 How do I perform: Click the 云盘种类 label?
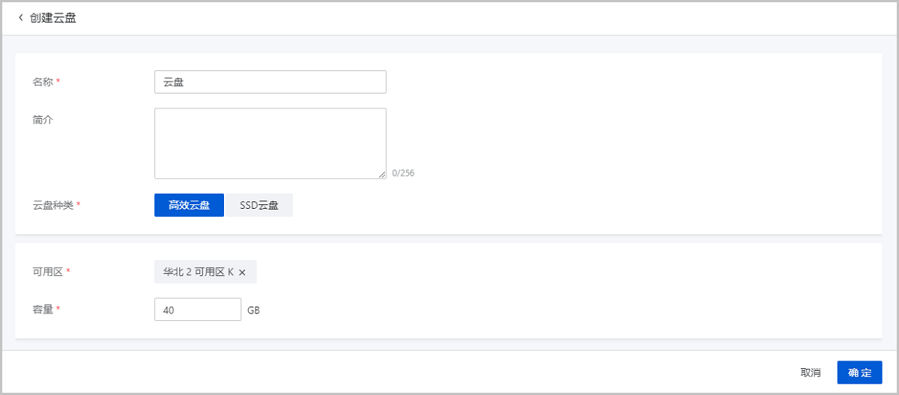(x=52, y=205)
